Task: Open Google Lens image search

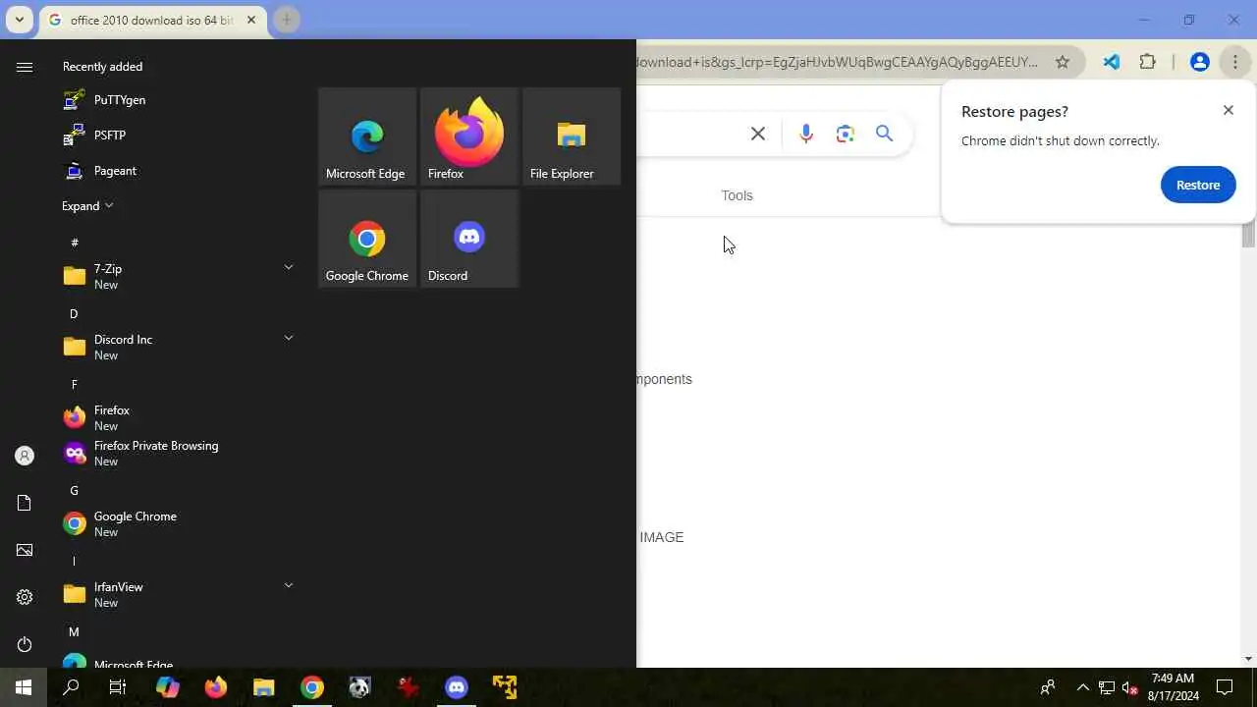Action: point(846,134)
